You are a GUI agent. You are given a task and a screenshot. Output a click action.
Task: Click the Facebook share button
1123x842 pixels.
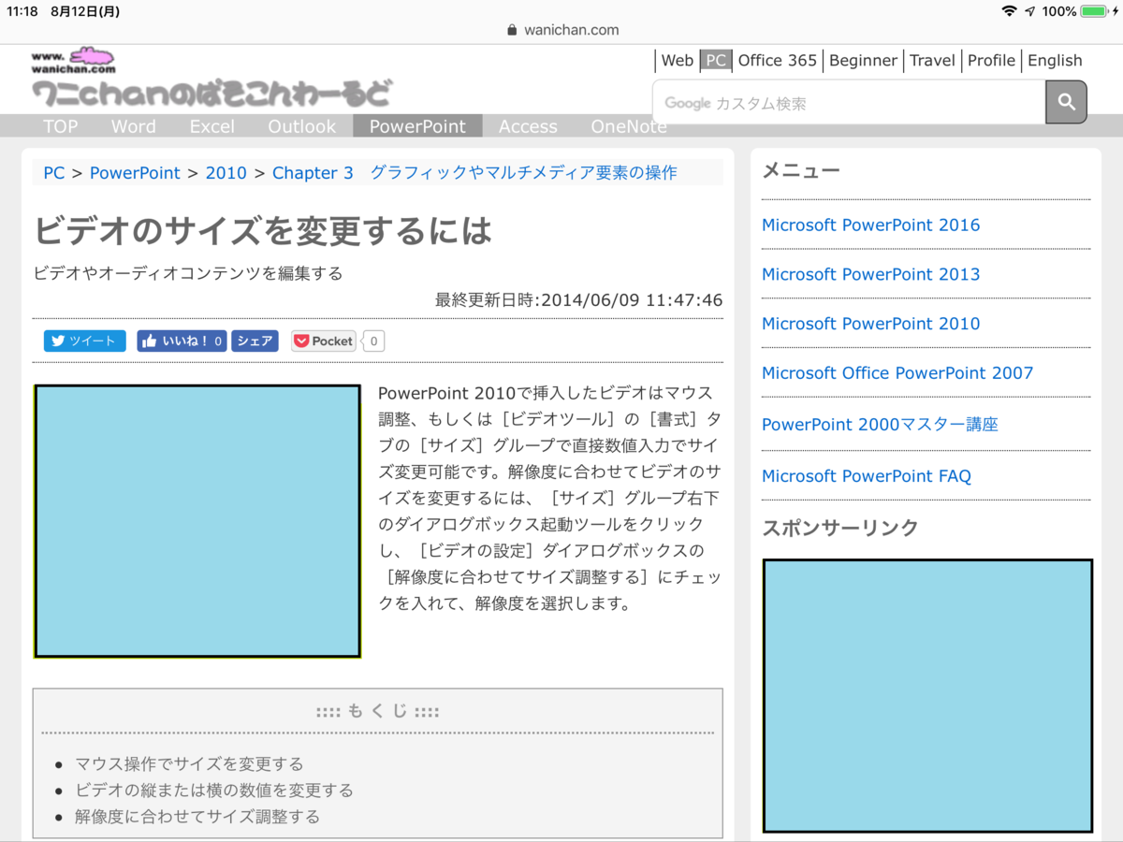click(255, 341)
